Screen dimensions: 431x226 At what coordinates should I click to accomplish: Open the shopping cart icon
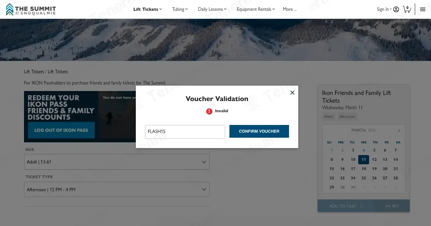pyautogui.click(x=407, y=9)
